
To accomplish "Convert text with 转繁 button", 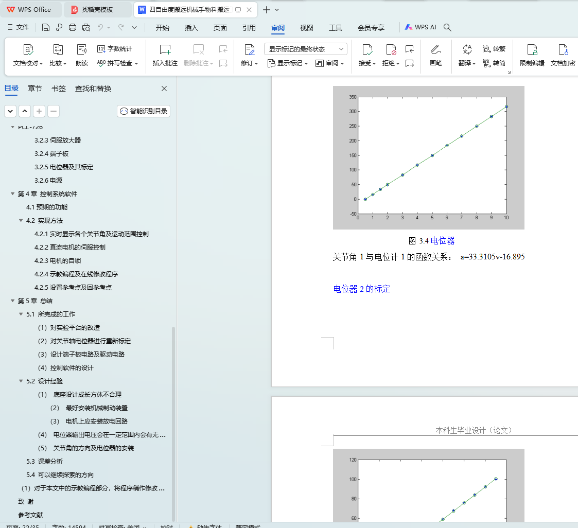I will coord(494,49).
